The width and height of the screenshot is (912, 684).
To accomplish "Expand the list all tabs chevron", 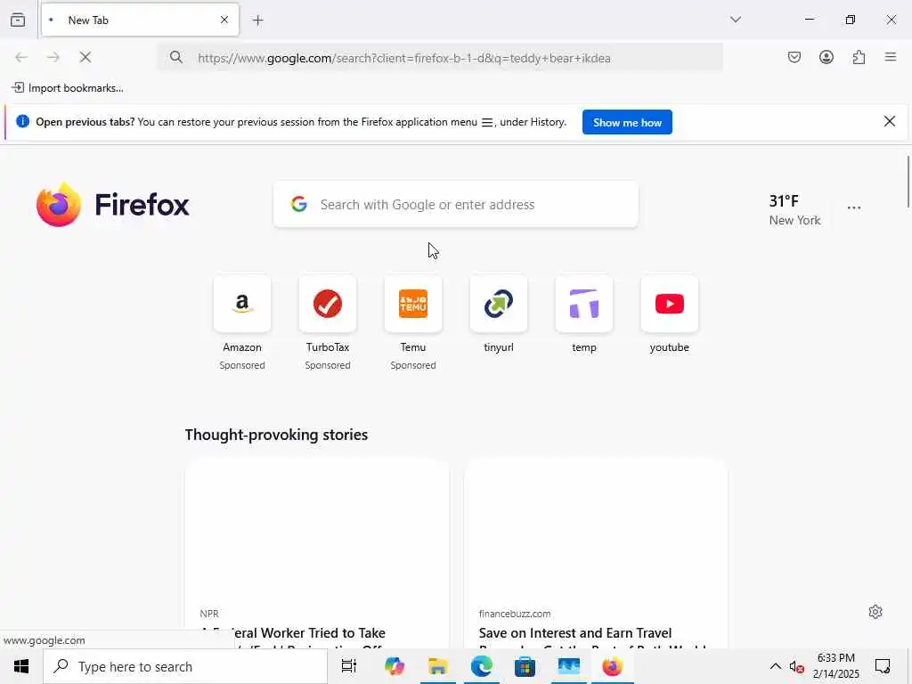I will point(735,20).
